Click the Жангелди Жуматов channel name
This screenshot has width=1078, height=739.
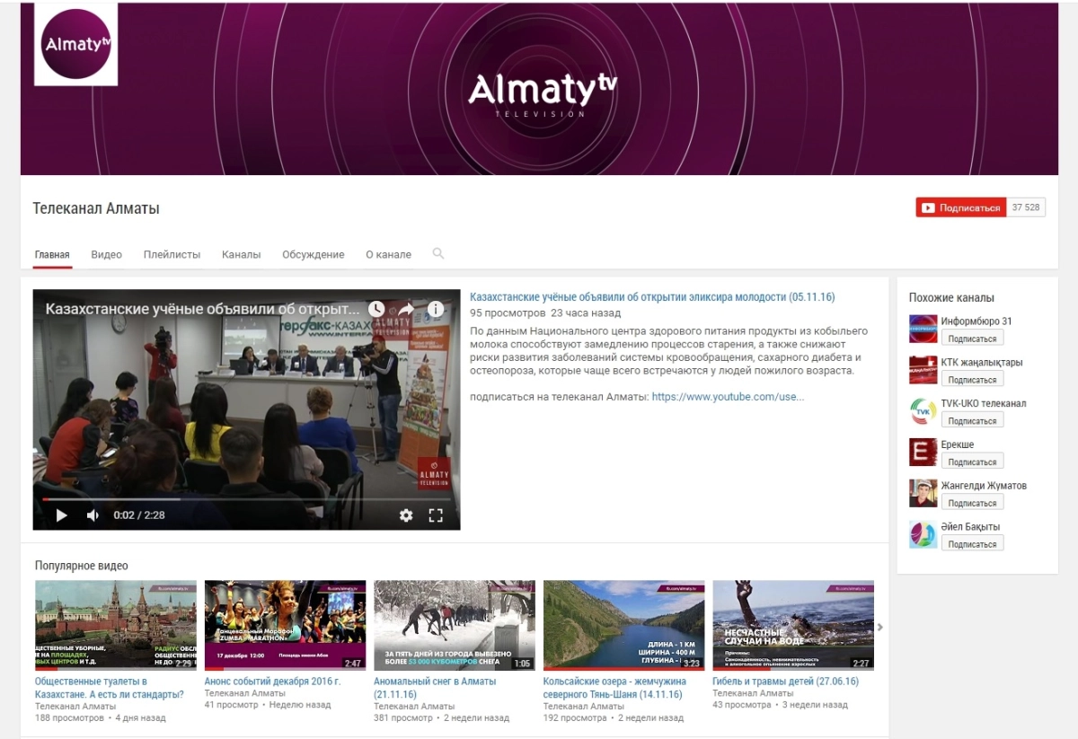pyautogui.click(x=984, y=486)
